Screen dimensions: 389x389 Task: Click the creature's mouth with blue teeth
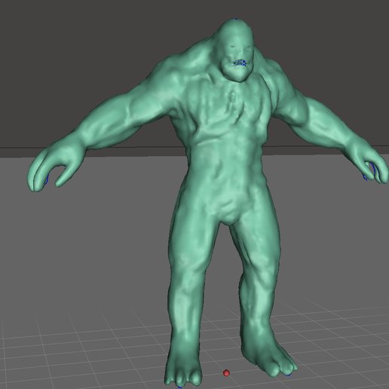pos(239,63)
